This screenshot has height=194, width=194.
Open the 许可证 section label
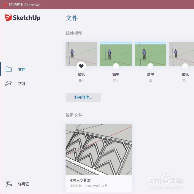coord(24,184)
